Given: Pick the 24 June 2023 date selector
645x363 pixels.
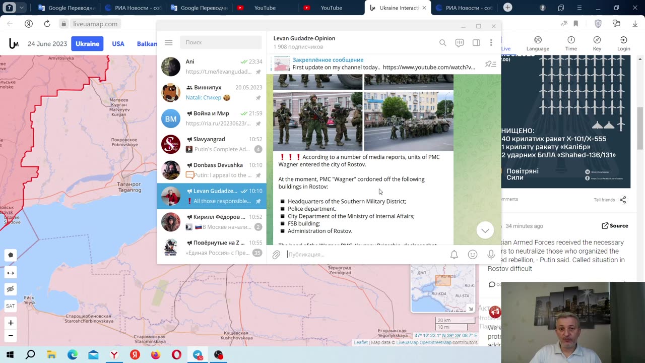Looking at the screenshot, I should (x=47, y=44).
